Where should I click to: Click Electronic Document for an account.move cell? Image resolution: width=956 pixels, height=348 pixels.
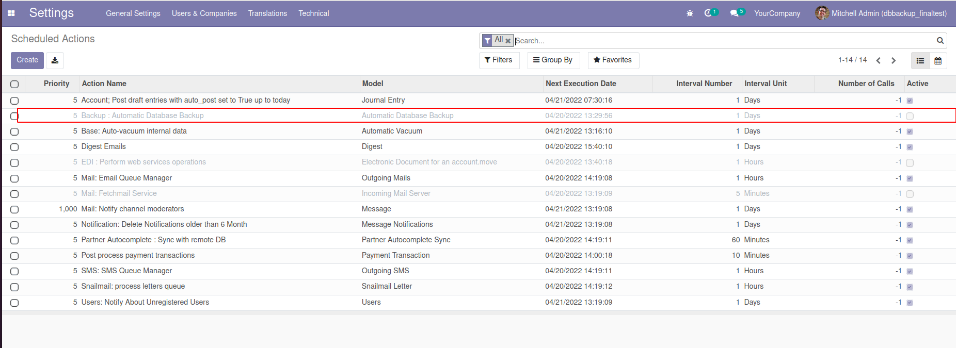[429, 162]
